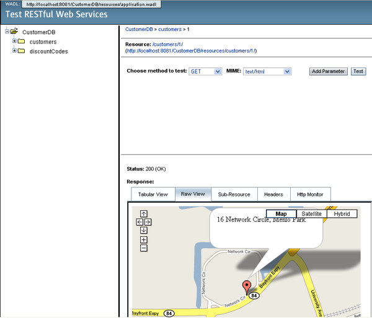Open the GET method dropdown
Viewport: 372px width, 318px height.
[x=205, y=71]
